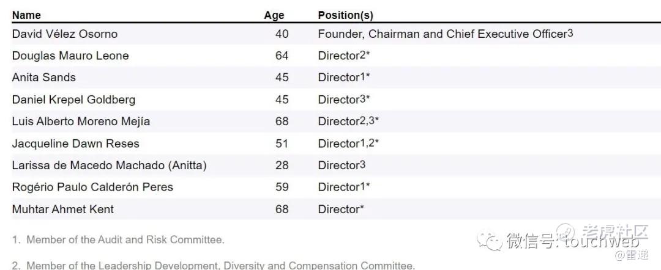This screenshot has height=270, width=661.
Task: Click footnote 2 Leadership Development committee text
Action: 214,265
